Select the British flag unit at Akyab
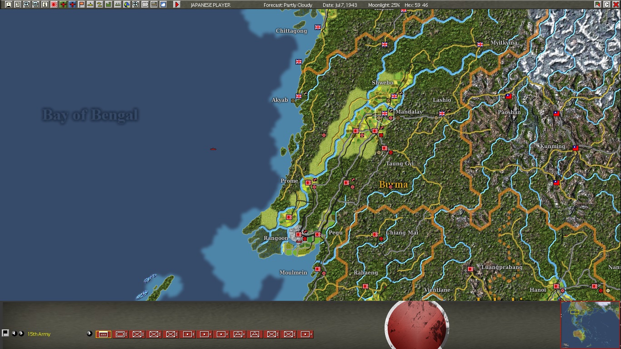This screenshot has height=349, width=621. [299, 96]
